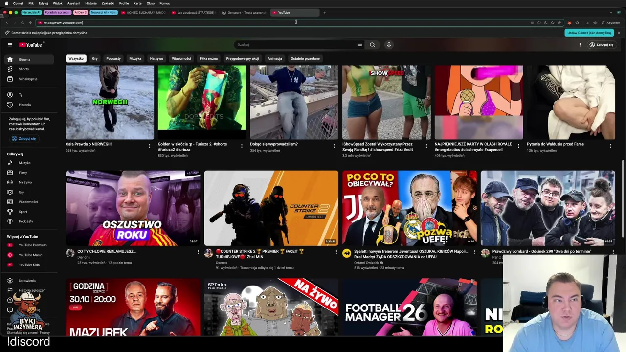This screenshot has width=626, height=352.
Task: Open the Zakładki menu in macOS menu bar
Action: click(108, 3)
